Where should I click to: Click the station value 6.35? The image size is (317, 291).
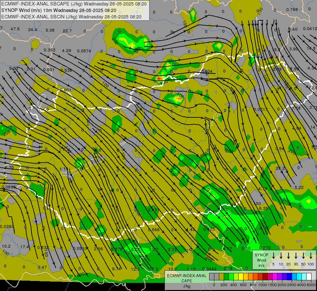tap(264, 208)
